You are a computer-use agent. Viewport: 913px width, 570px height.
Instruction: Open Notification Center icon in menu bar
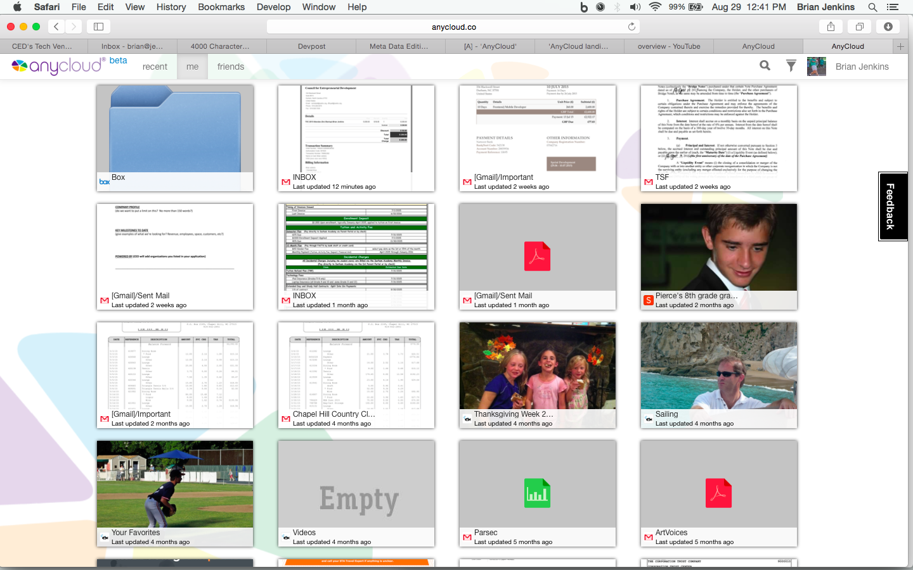point(893,7)
